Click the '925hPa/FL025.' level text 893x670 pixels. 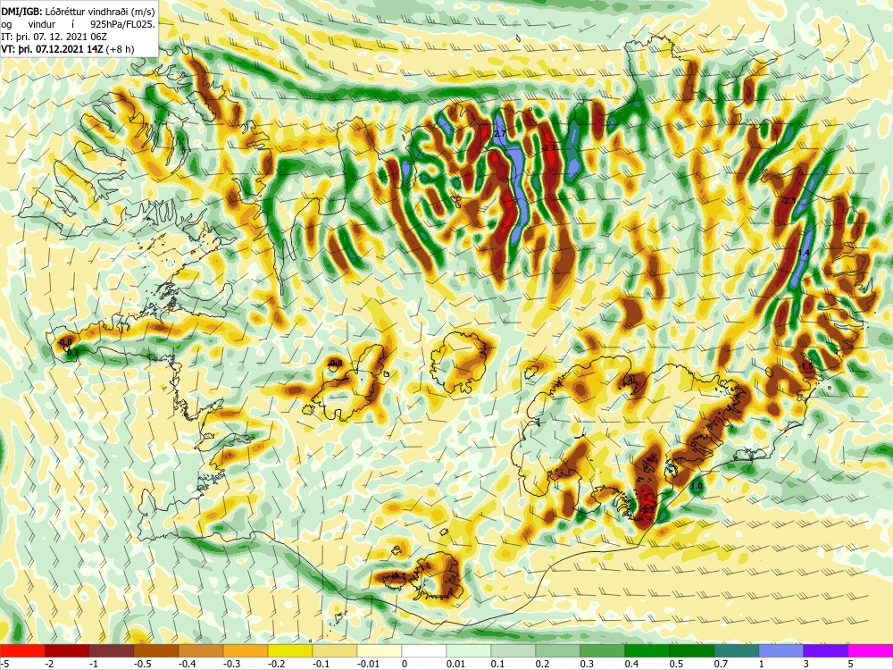[122, 24]
